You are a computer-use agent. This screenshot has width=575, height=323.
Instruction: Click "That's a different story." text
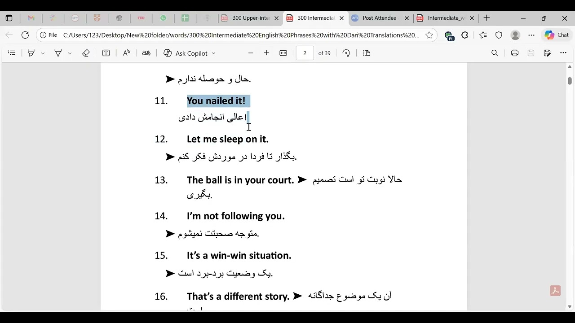238,297
